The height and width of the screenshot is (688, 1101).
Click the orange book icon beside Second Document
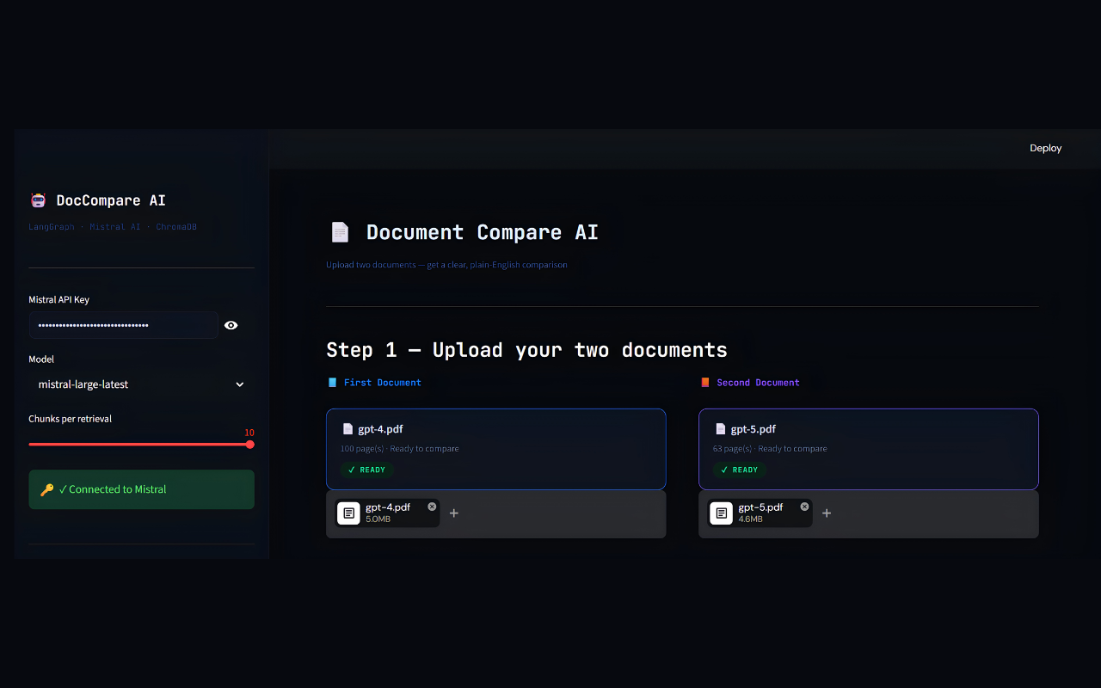point(705,383)
